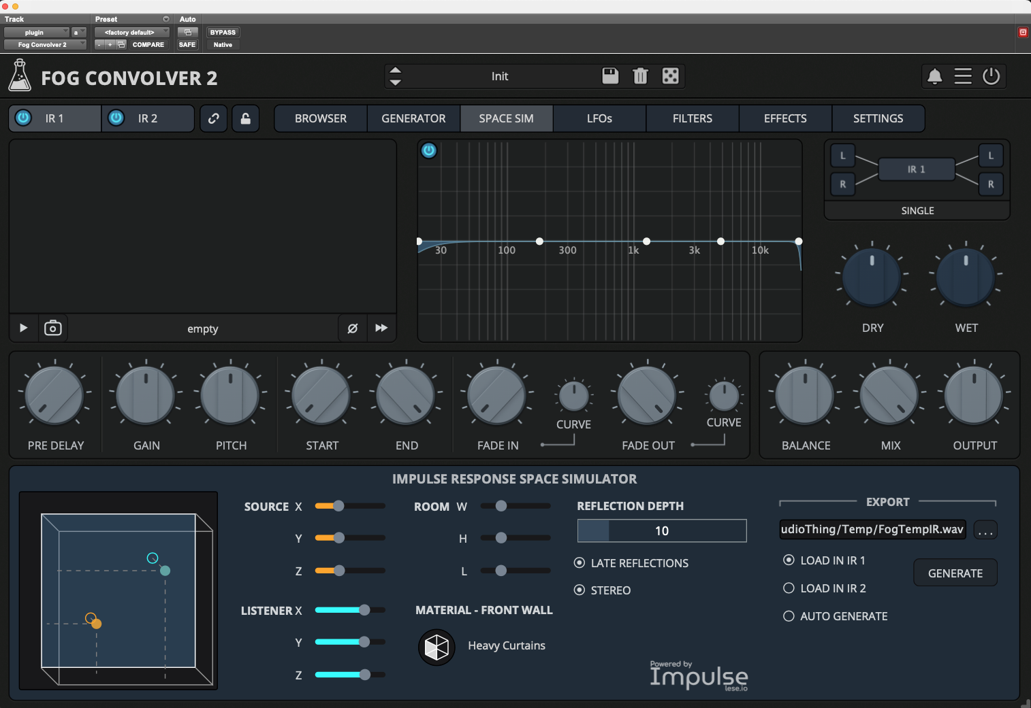Open Fog Convolver 2 plugin selector dropdown
This screenshot has width=1031, height=708.
pyautogui.click(x=45, y=44)
